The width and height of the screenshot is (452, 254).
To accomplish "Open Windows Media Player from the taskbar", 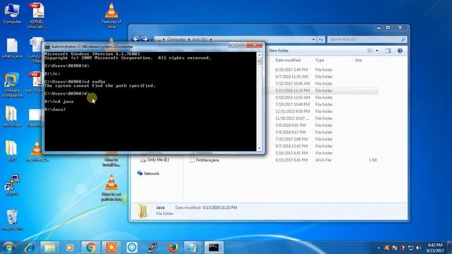I will [x=69, y=248].
